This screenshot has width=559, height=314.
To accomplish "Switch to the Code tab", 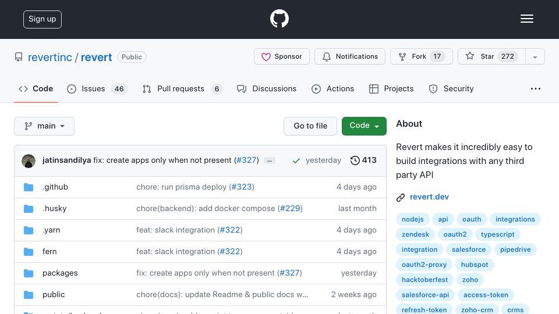I will pyautogui.click(x=36, y=88).
